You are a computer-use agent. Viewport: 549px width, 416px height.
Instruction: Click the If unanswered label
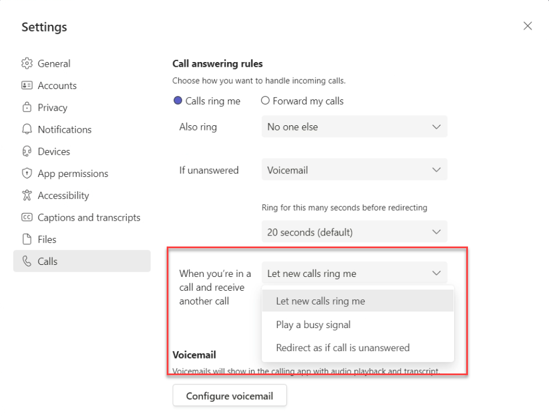click(209, 170)
